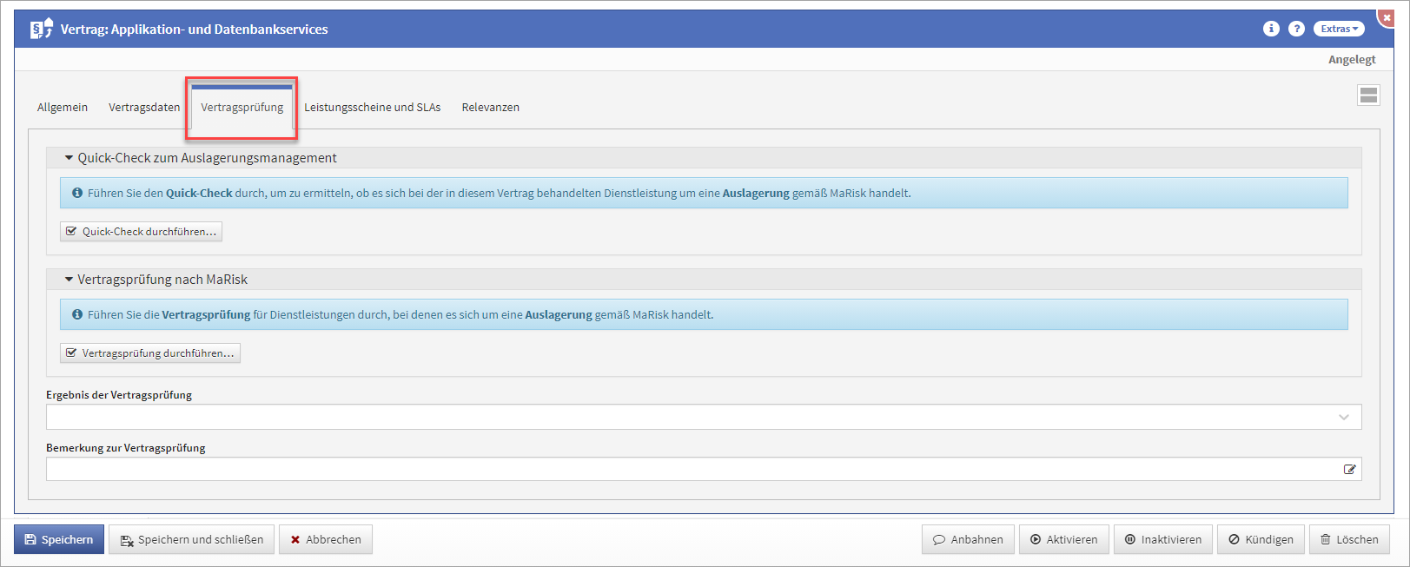Click edit icon in Bemerkung zur Vertragsprüfung field

(x=1349, y=469)
